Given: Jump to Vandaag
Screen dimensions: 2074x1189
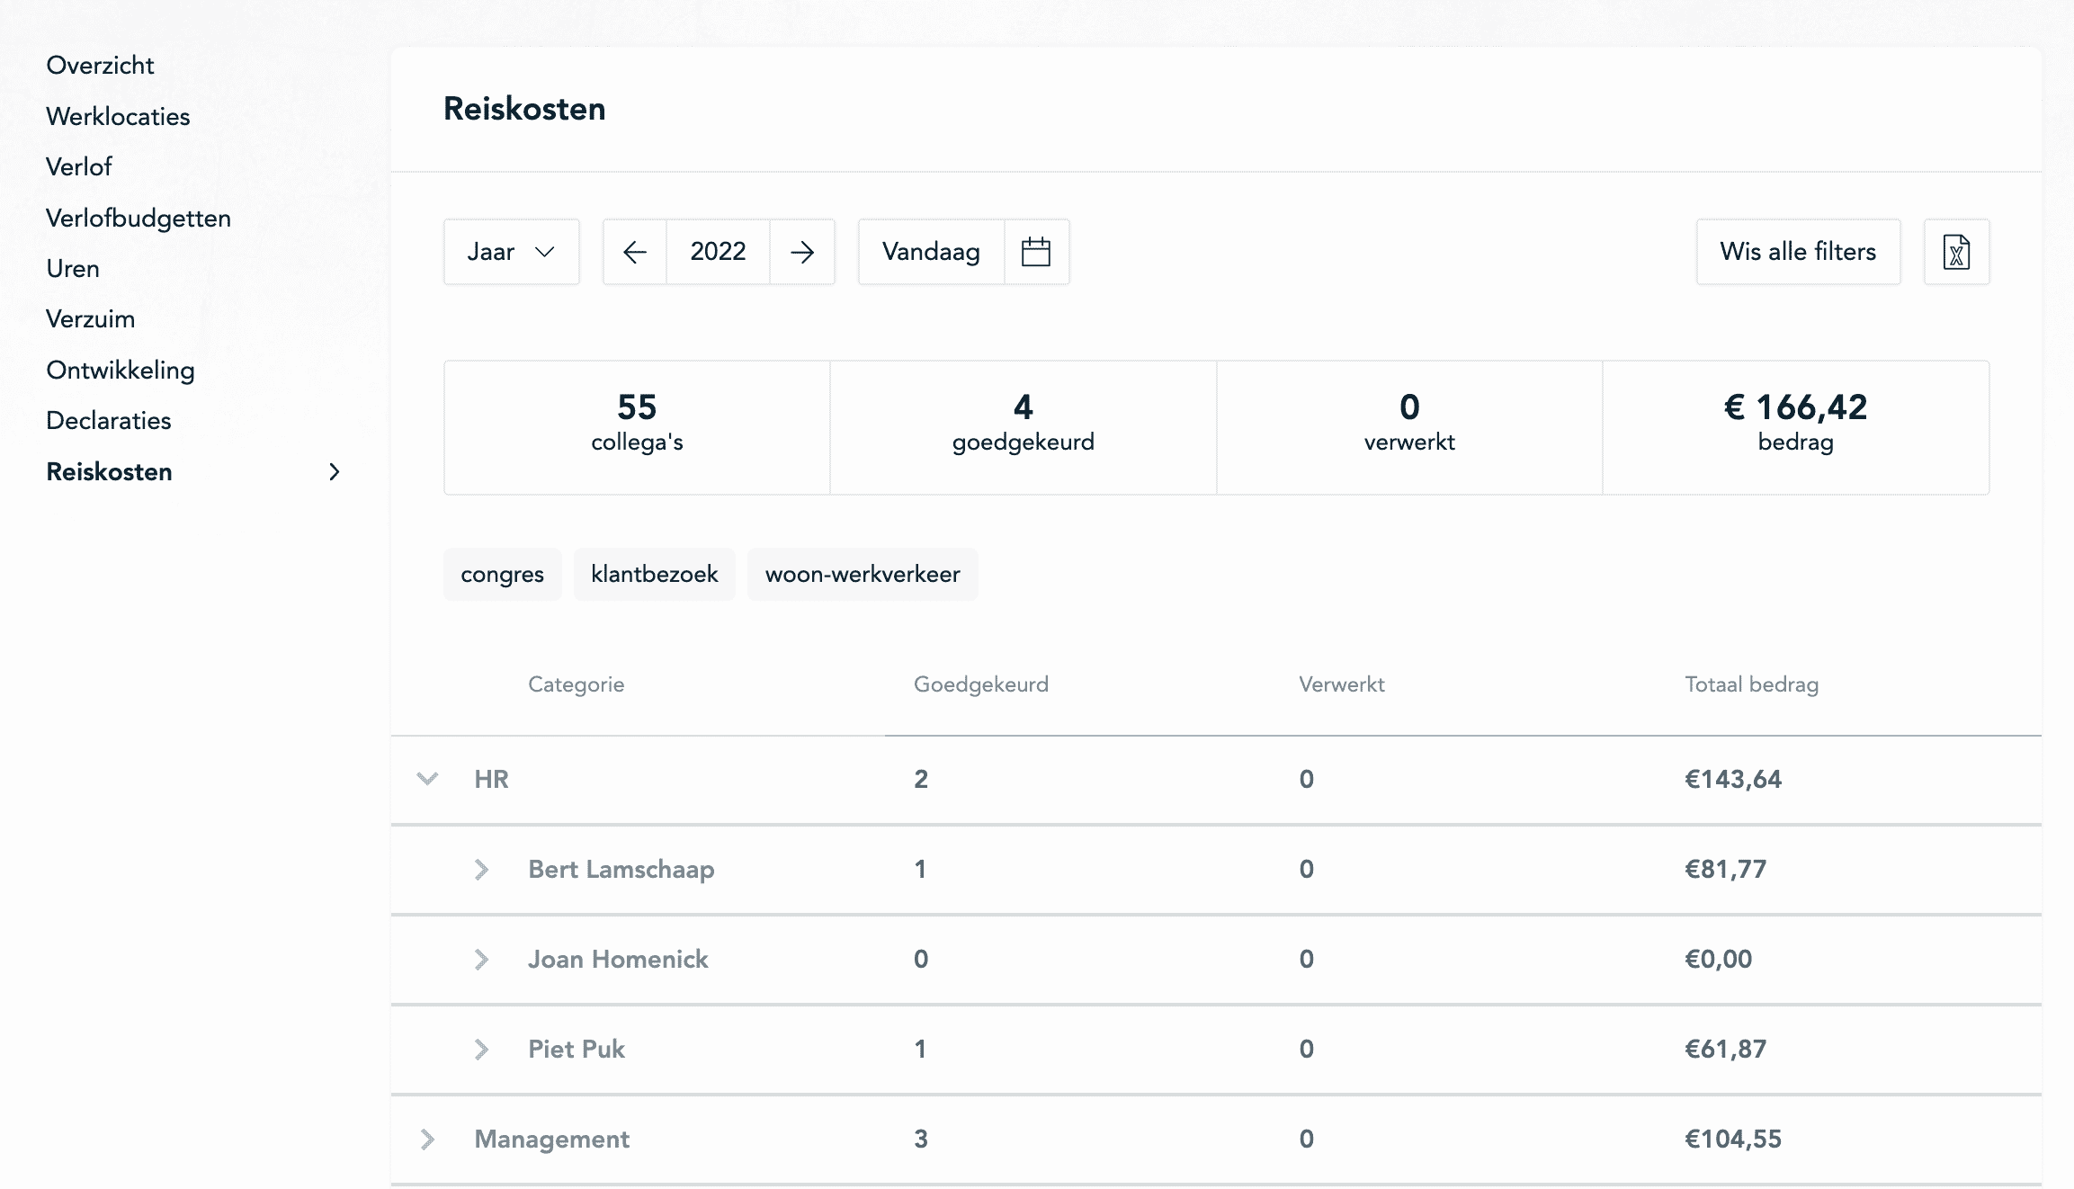Looking at the screenshot, I should (x=931, y=252).
